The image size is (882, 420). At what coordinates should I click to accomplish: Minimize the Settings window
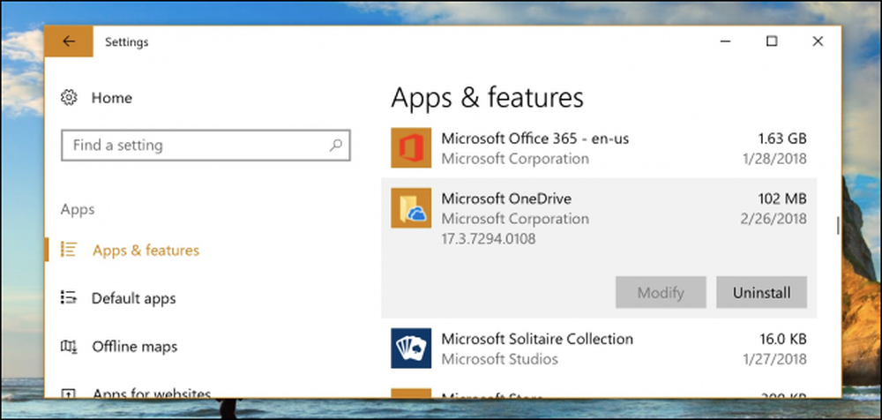[726, 41]
